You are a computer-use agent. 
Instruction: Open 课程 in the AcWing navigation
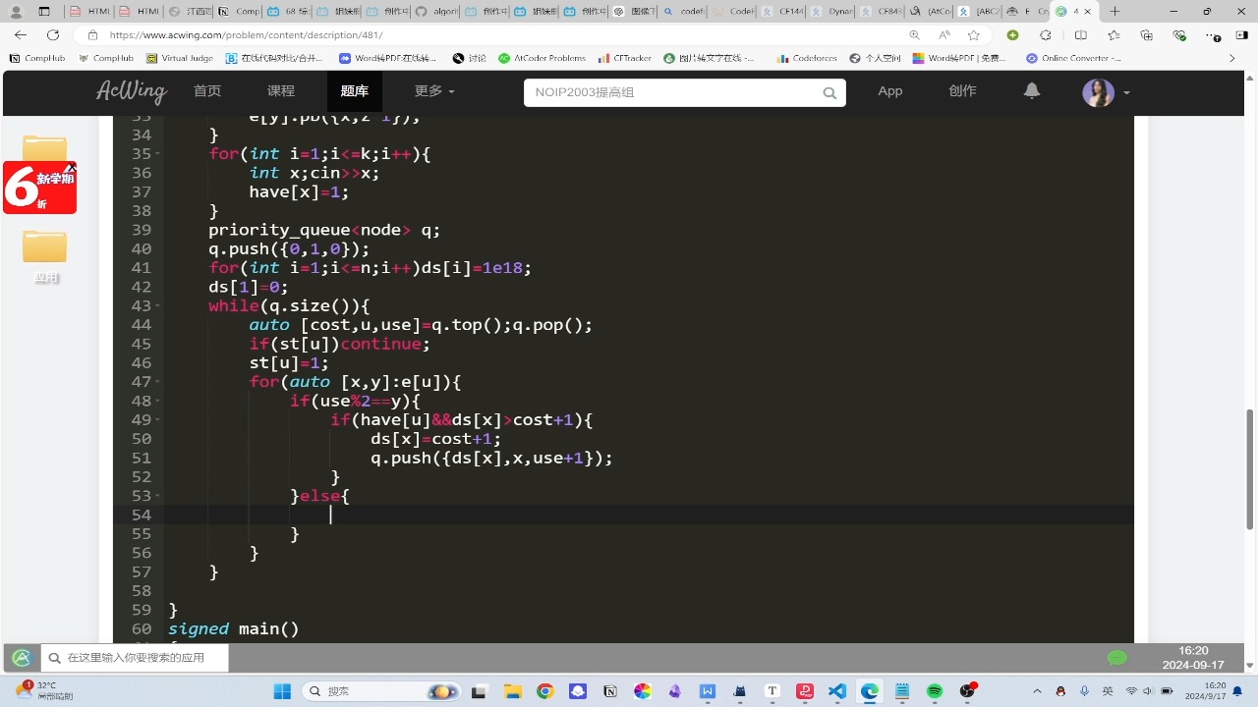(281, 90)
